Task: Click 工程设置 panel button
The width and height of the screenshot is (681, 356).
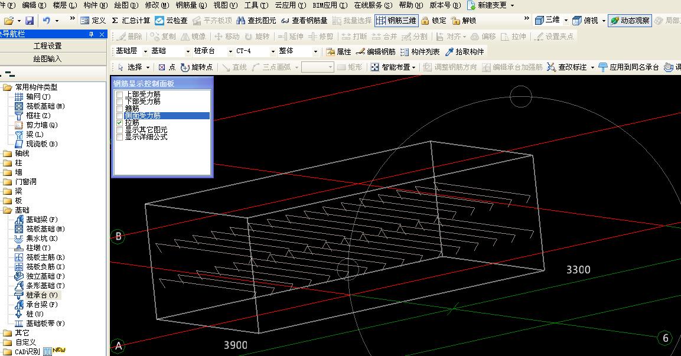Action: coord(48,45)
